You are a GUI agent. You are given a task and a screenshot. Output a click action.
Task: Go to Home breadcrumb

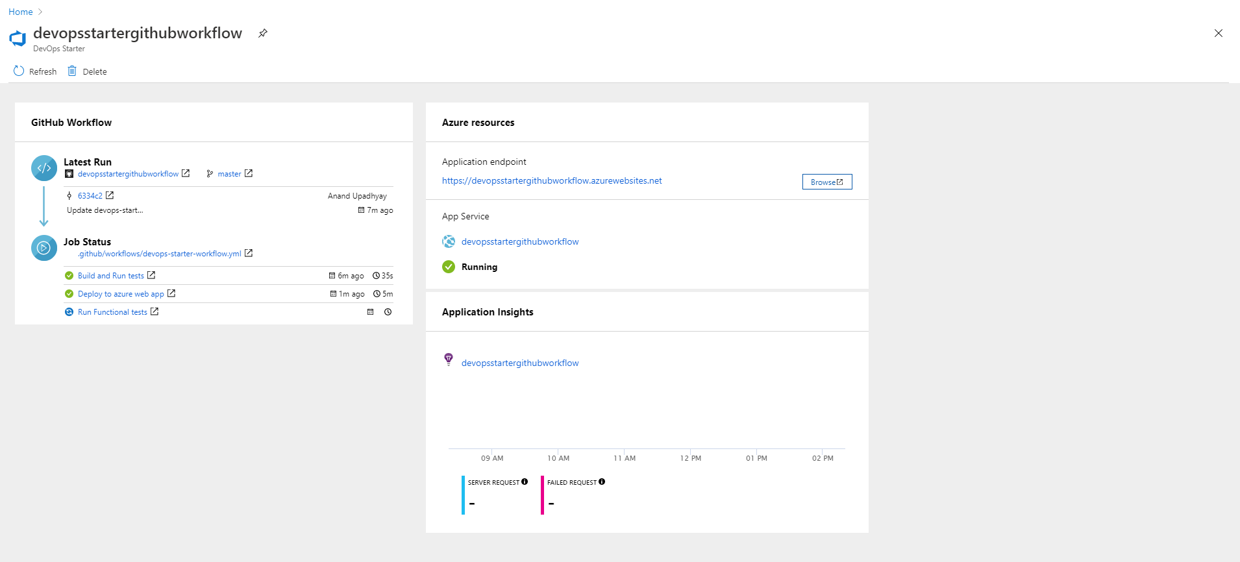pyautogui.click(x=21, y=12)
